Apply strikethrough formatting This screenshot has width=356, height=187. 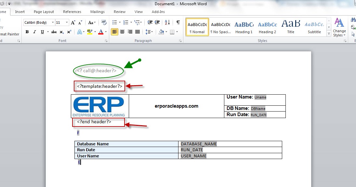pos(54,32)
